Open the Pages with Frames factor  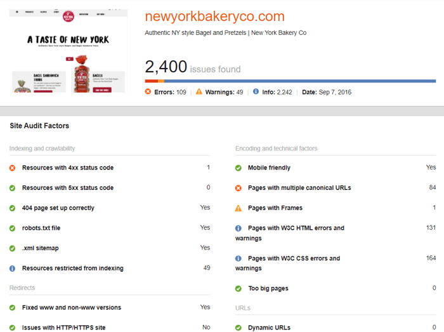[x=275, y=208]
